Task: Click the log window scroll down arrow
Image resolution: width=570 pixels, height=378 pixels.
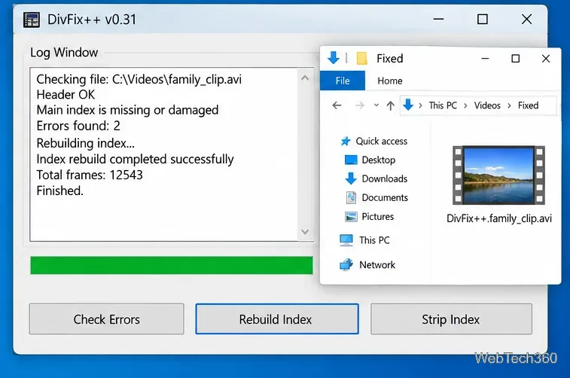Action: (x=305, y=231)
